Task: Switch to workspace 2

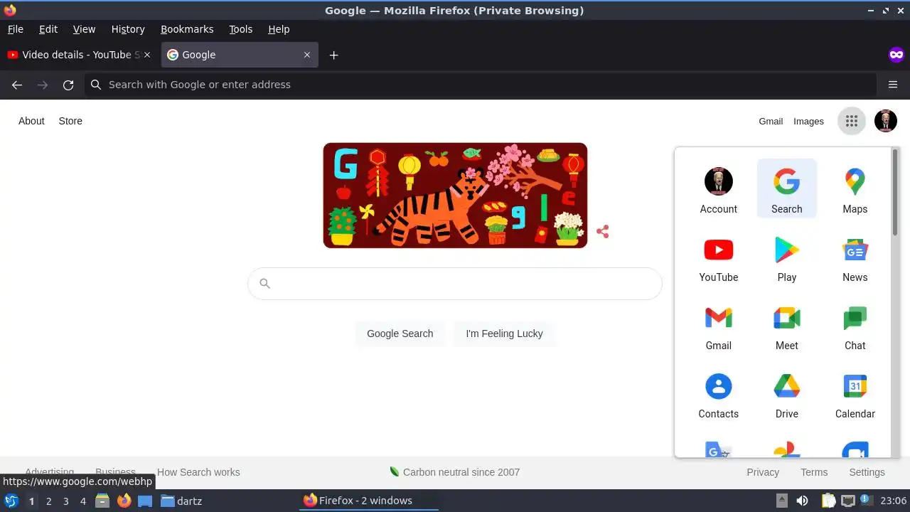Action: [48, 501]
